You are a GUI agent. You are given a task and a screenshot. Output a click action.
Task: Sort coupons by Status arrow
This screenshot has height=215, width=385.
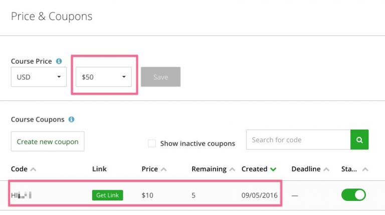click(x=365, y=169)
